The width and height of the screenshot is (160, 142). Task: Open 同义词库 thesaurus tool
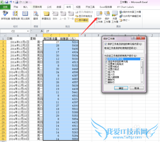click(25, 15)
